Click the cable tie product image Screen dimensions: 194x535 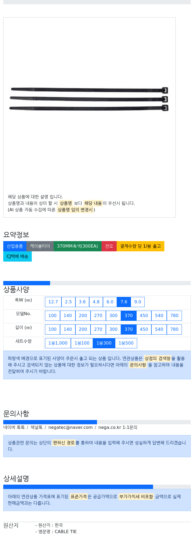(89, 99)
